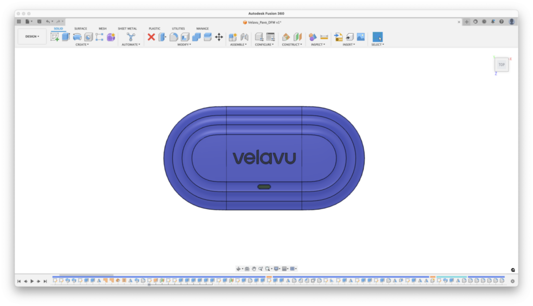Activate the Move/Copy tool
This screenshot has width=533, height=306.
click(219, 37)
